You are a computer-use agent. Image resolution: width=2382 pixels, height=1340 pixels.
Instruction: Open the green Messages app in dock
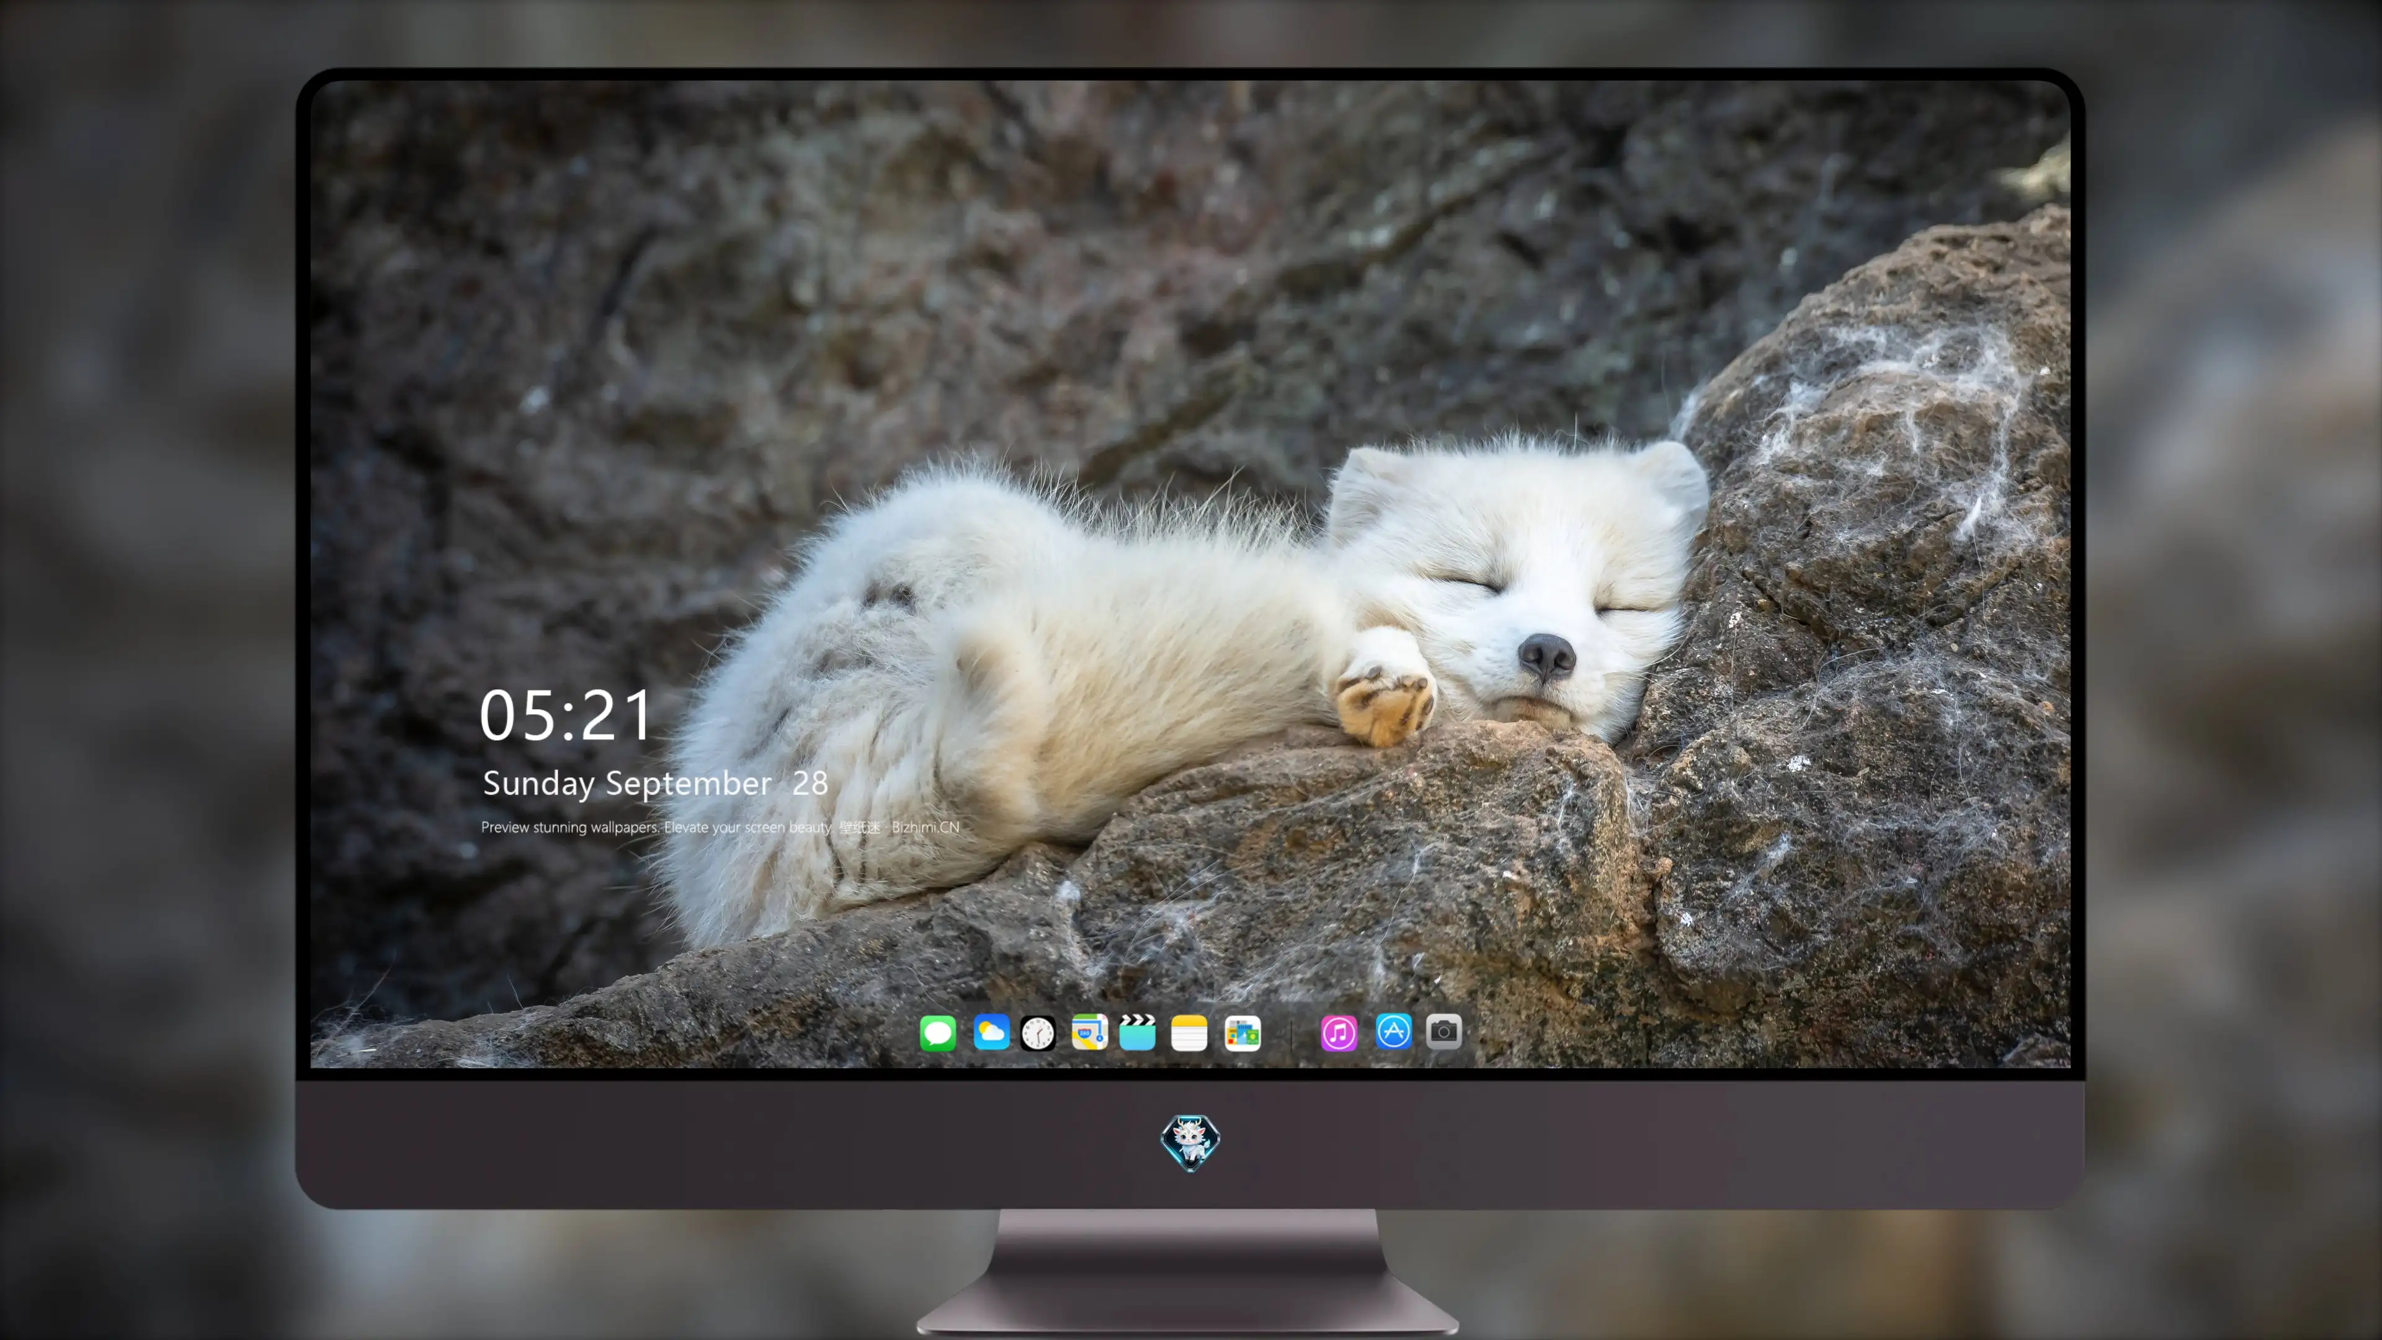point(938,1032)
